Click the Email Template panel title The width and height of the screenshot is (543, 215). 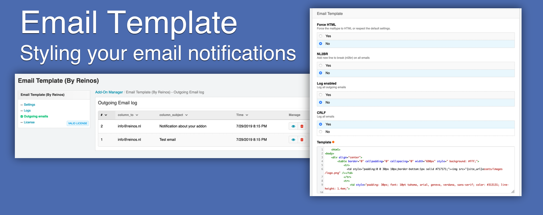tap(330, 13)
